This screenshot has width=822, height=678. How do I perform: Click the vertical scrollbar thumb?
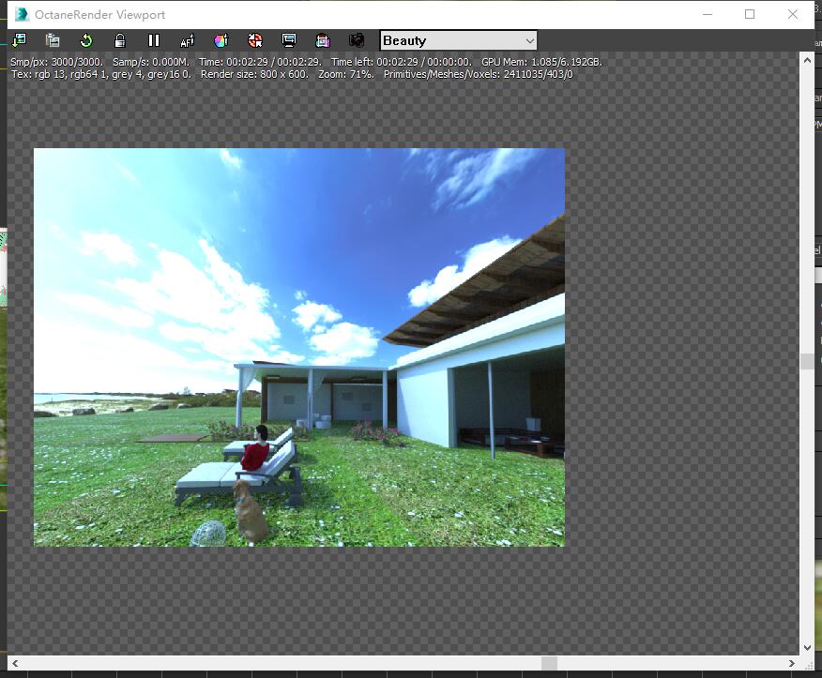point(807,362)
